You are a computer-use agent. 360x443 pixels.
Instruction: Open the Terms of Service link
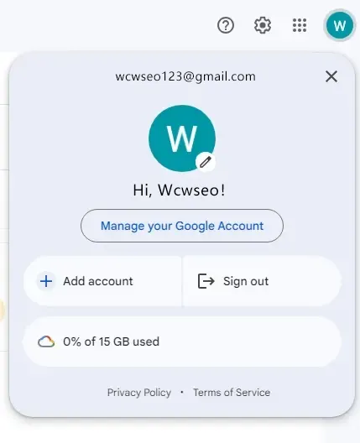coord(232,393)
